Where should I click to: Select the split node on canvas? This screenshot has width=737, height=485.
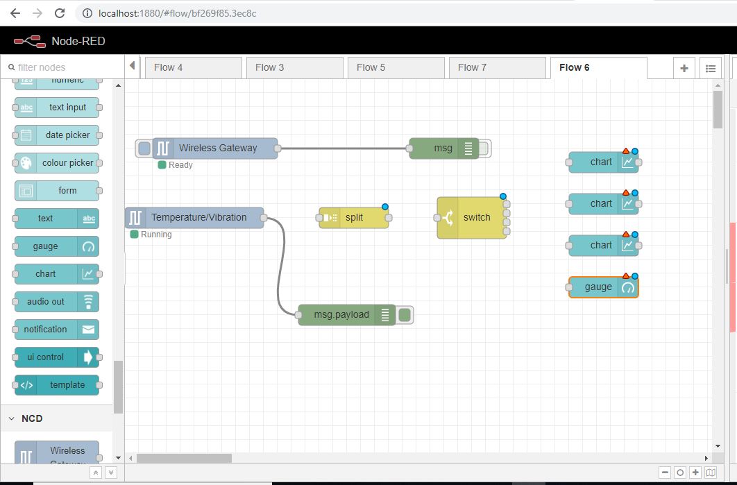click(353, 218)
